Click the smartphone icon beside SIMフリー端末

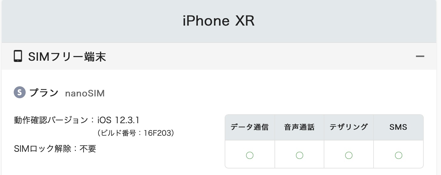click(18, 56)
